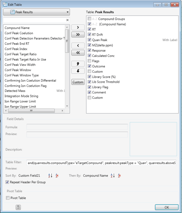This screenshot has height=213, width=182.
Task: Toggle sort order icon next to Custom Field21
Action: click(50, 176)
